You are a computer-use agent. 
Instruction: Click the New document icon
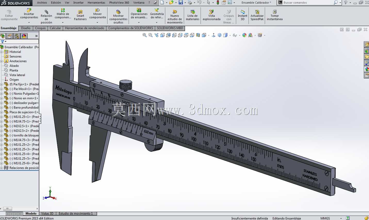pos(162,2)
